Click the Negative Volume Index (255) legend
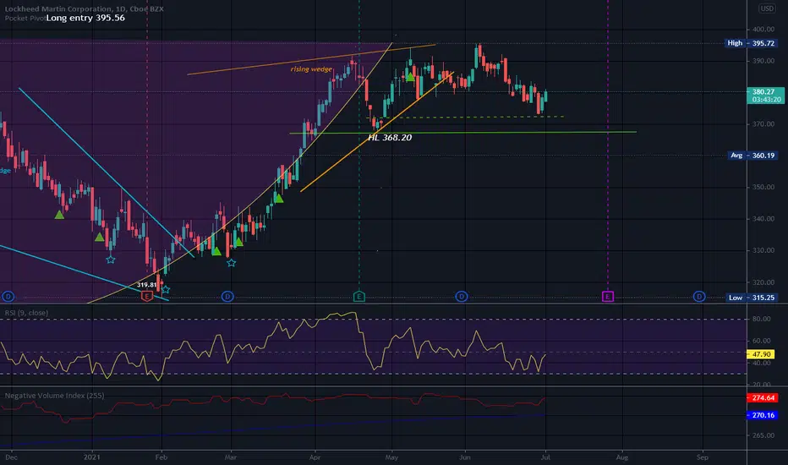This screenshot has height=465, width=788. (x=54, y=396)
